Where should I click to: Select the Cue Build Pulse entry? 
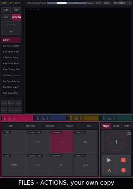pos(11,52)
